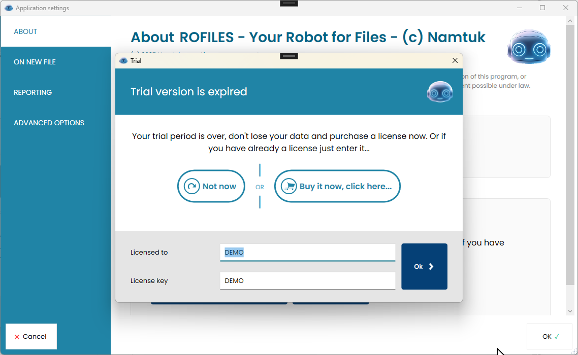This screenshot has width=578, height=355.
Task: Click the License key input field
Action: click(x=307, y=280)
